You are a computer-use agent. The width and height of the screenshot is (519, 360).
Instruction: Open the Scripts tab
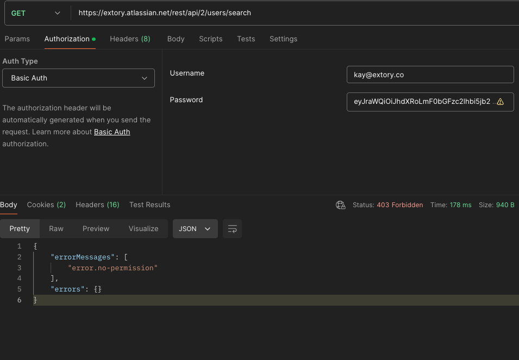coord(210,39)
